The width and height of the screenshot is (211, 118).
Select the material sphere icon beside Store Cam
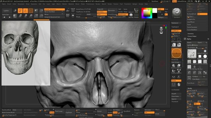coord(15,16)
